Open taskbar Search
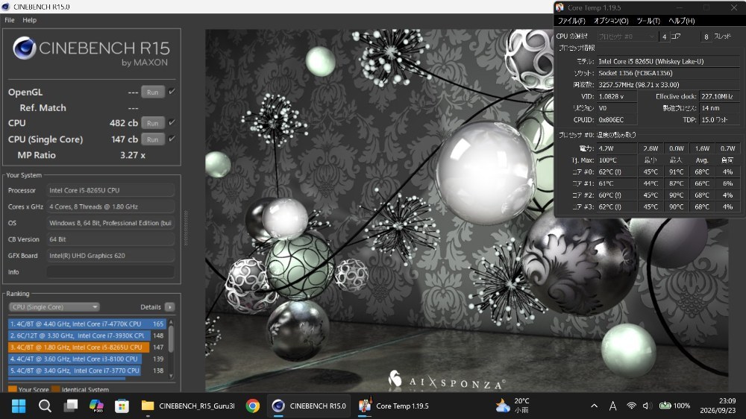Screen dimensions: 746x419 click(45, 406)
